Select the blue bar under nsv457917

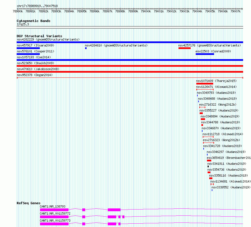[x=28, y=48]
